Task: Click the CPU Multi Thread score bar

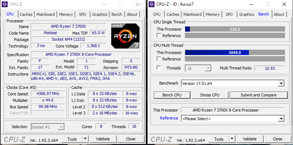Action: pyautogui.click(x=235, y=53)
